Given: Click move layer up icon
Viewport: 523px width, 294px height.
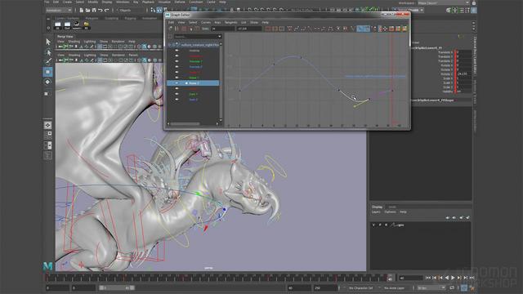Looking at the screenshot, I should coord(447,218).
